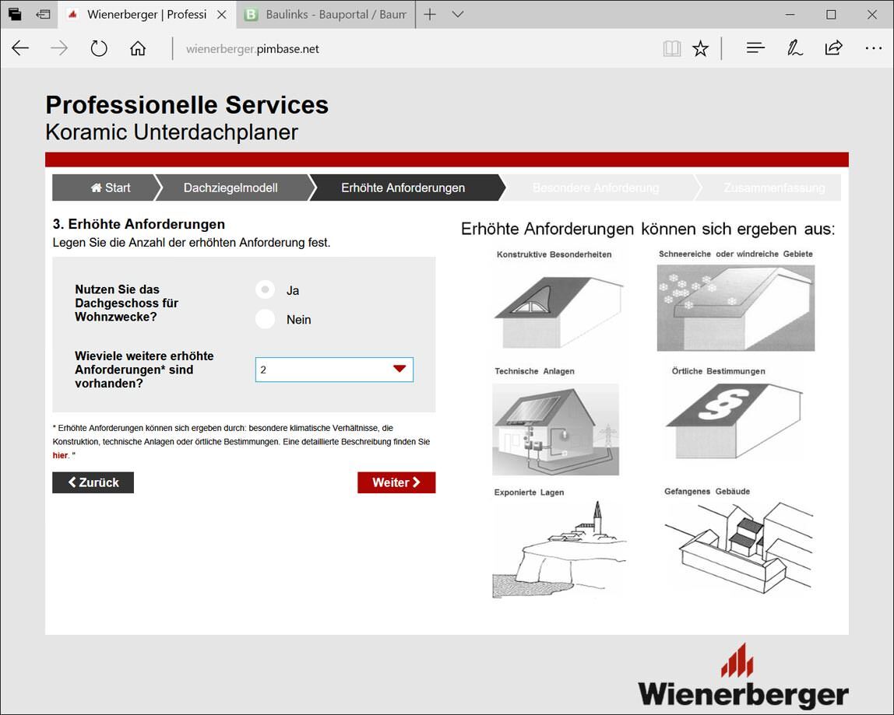Switch to the Baulinks tab
The height and width of the screenshot is (715, 894).
(x=326, y=14)
